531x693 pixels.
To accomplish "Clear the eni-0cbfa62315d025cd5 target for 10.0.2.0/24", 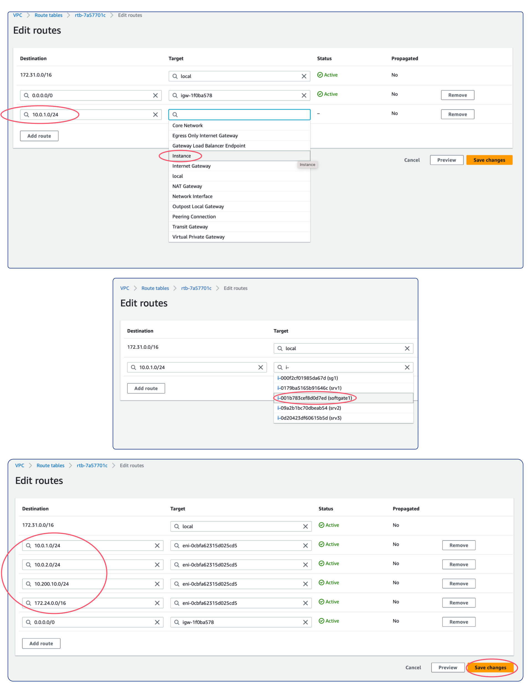I will coord(306,565).
